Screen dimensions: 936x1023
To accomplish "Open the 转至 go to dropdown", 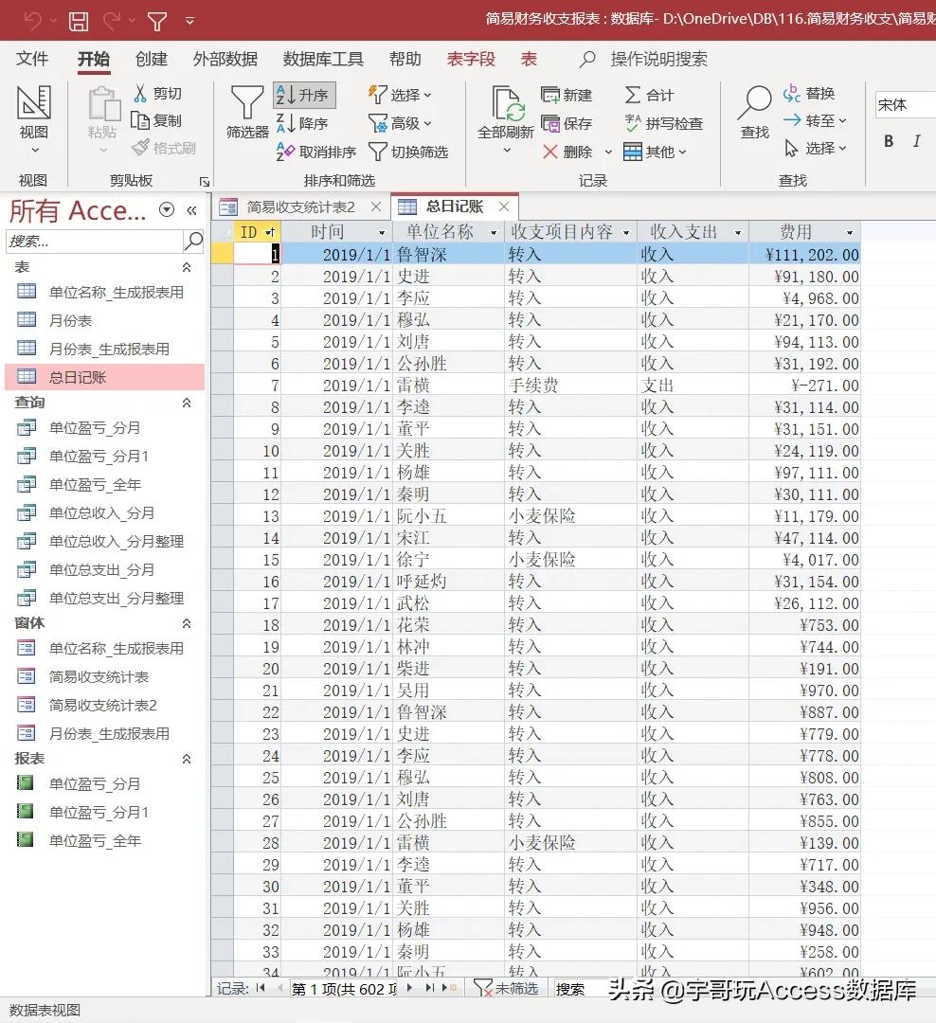I will coord(815,120).
